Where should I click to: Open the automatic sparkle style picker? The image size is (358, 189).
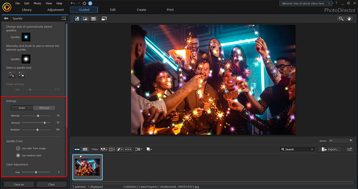tap(26, 37)
